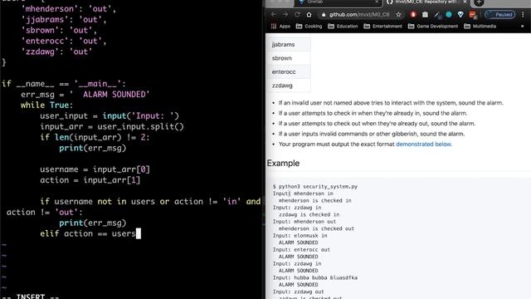
Task: Go back in Chrome browser history
Action: (274, 15)
